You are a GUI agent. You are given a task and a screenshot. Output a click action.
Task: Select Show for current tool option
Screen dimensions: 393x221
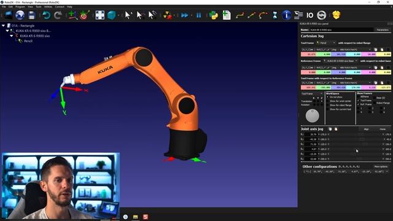[x=339, y=109]
